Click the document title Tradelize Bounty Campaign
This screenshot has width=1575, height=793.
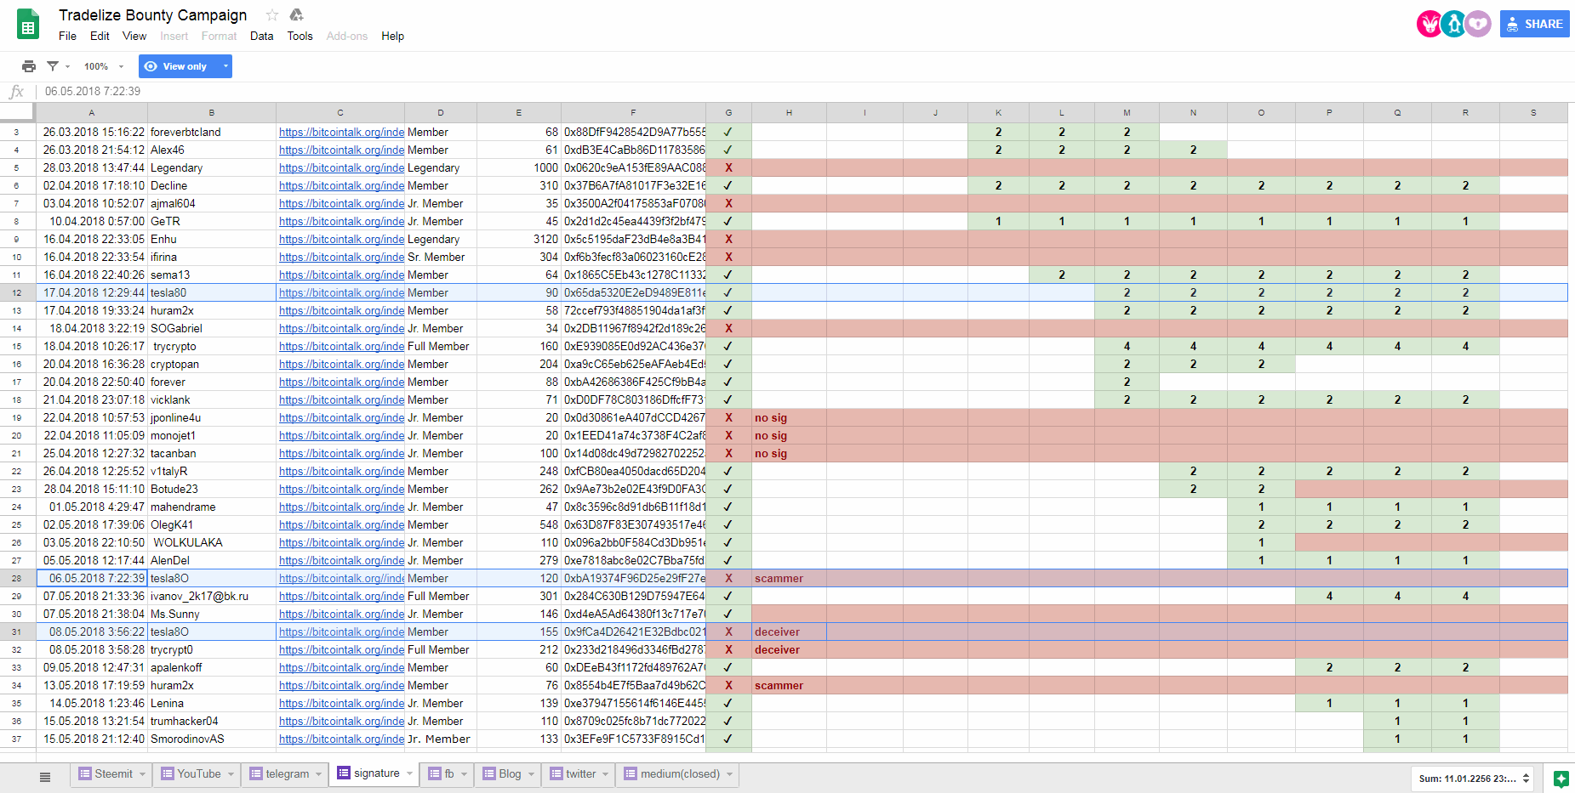(153, 15)
